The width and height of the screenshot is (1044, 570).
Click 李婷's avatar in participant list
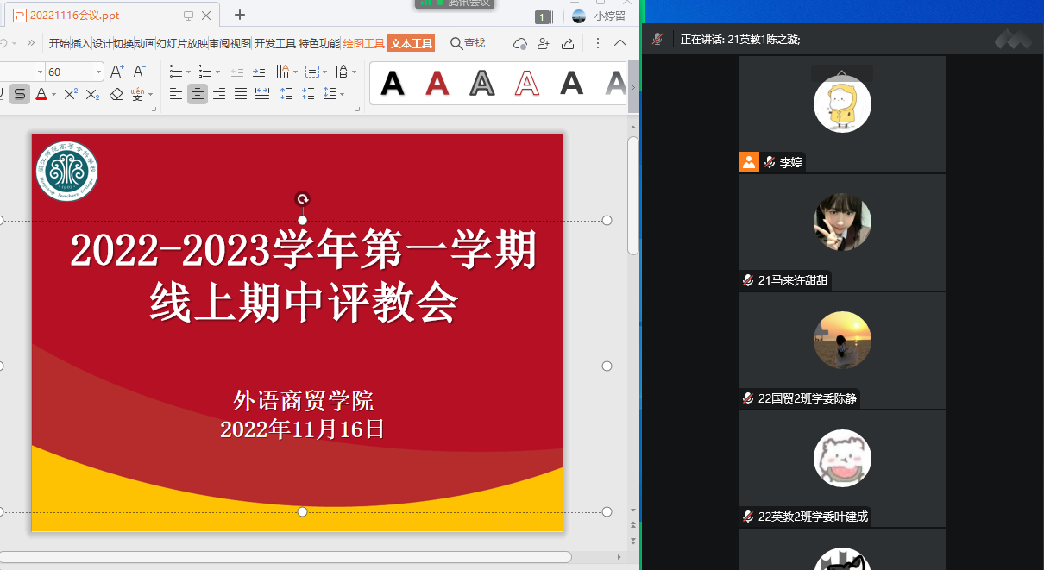pos(842,104)
